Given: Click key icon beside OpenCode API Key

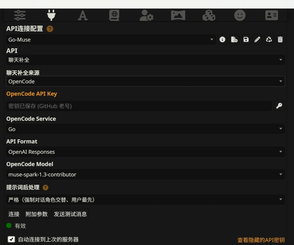Looking at the screenshot, I should (279, 106).
